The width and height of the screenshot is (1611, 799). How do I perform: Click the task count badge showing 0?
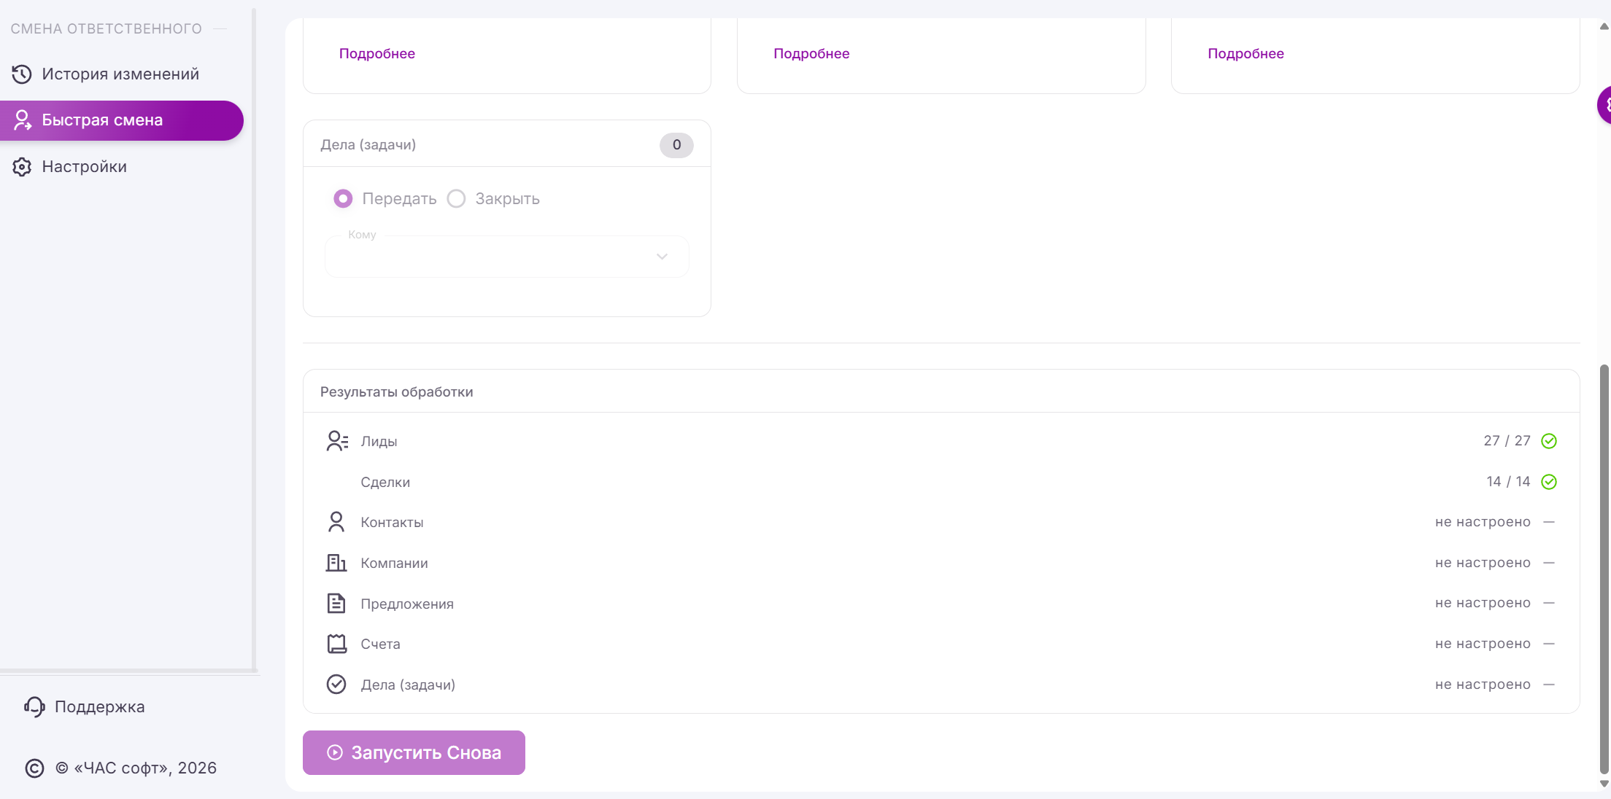click(x=676, y=145)
